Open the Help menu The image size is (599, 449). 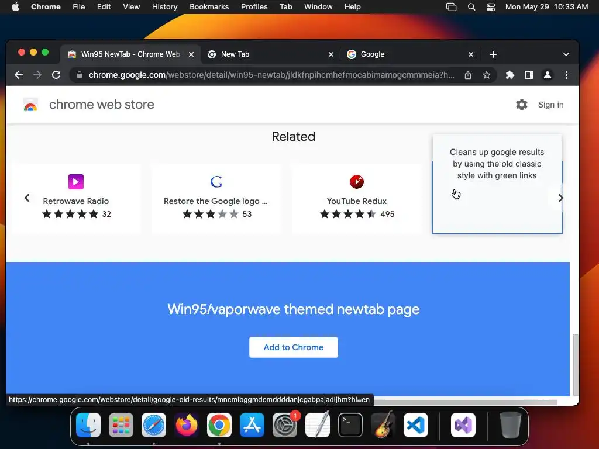pyautogui.click(x=352, y=7)
